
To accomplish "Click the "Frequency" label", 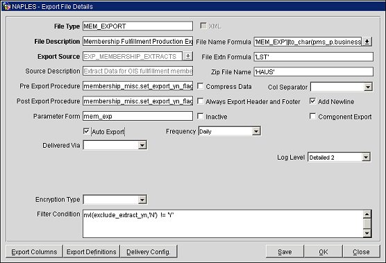I will pyautogui.click(x=181, y=131).
